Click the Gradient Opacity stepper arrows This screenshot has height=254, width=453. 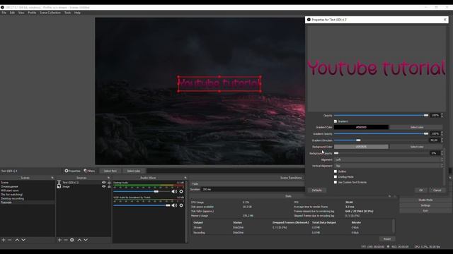pos(442,133)
